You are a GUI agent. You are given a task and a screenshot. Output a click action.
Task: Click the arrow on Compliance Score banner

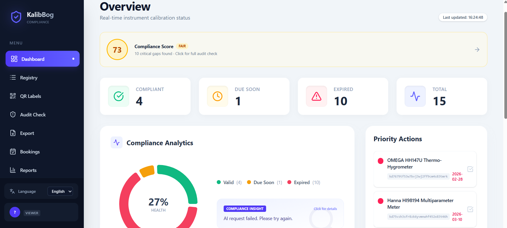(x=477, y=49)
